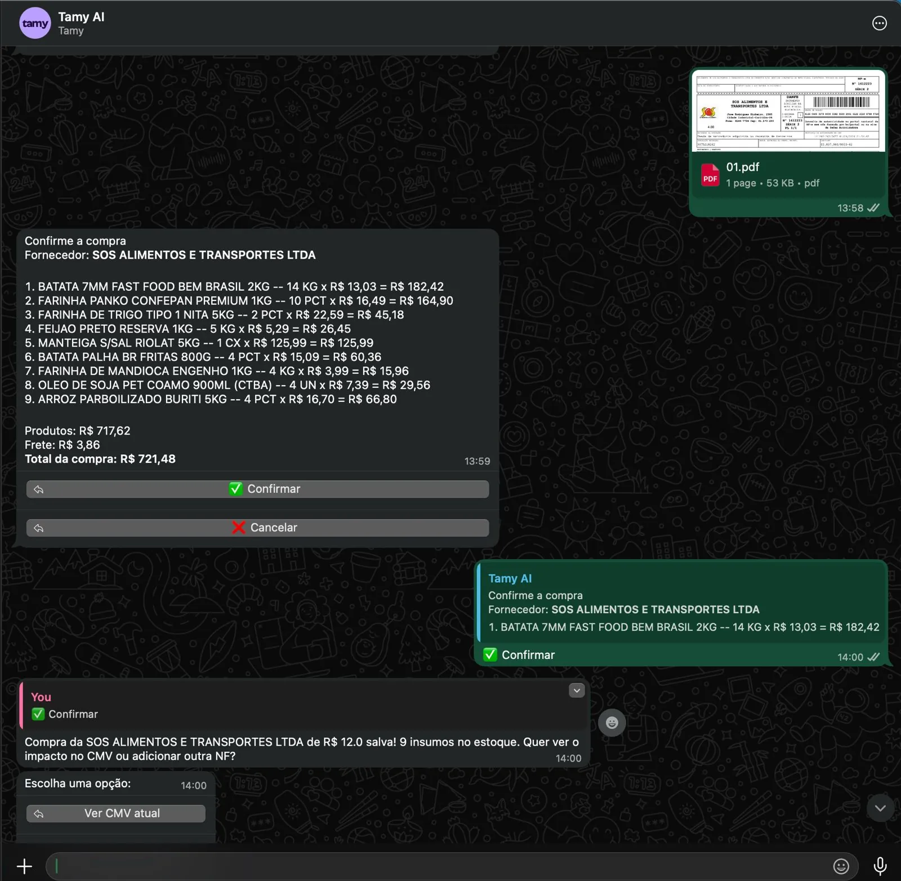Click item line 'MANTEIGA S/SAL RIOLAT 5KG'
Image resolution: width=901 pixels, height=881 pixels.
pos(199,343)
